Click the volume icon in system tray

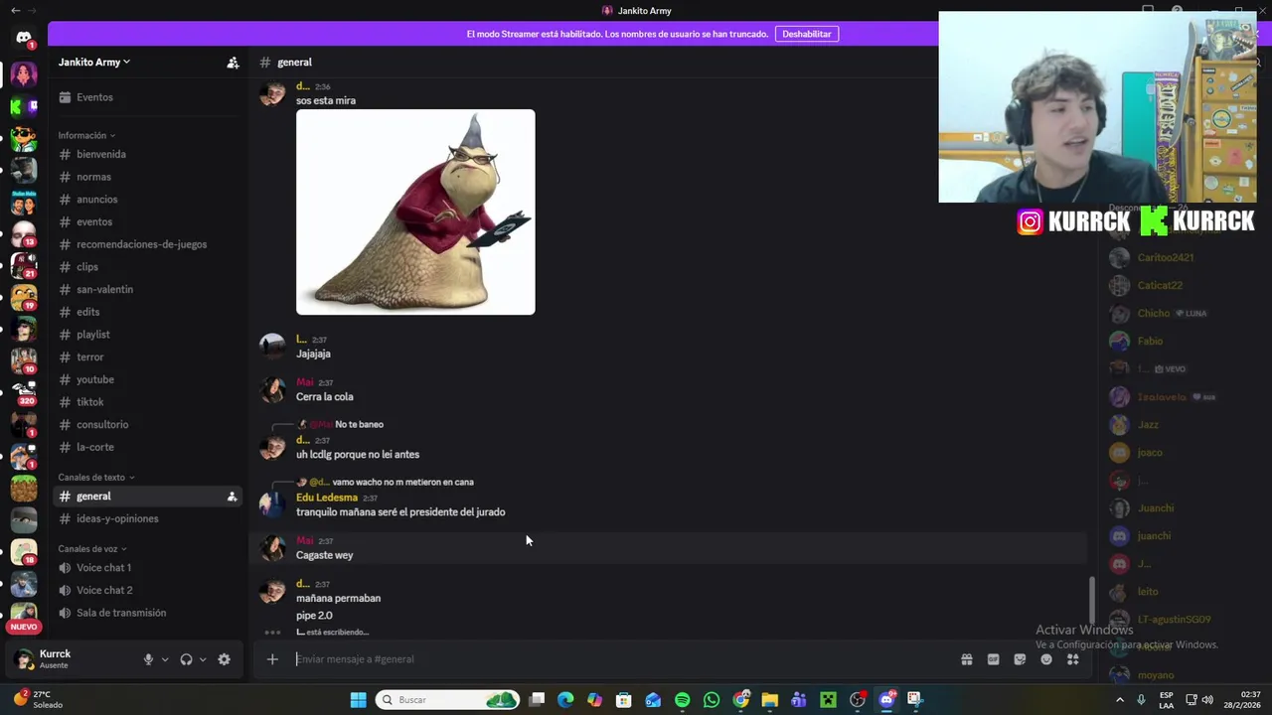coord(1207,700)
